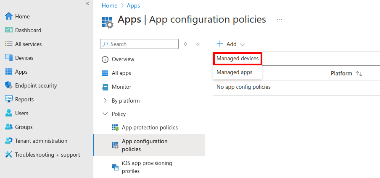Click the Add button label
The image size is (380, 178).
click(x=232, y=44)
